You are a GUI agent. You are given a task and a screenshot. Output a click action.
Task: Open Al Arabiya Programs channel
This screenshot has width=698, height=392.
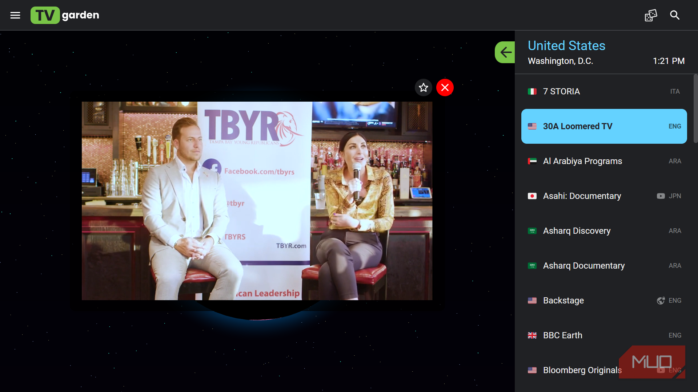604,161
